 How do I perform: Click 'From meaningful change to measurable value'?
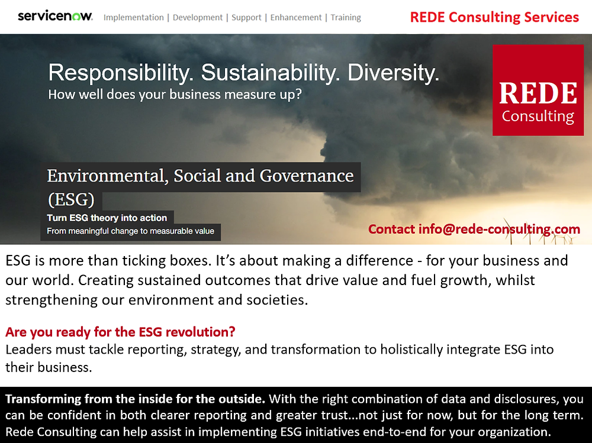[x=131, y=231]
